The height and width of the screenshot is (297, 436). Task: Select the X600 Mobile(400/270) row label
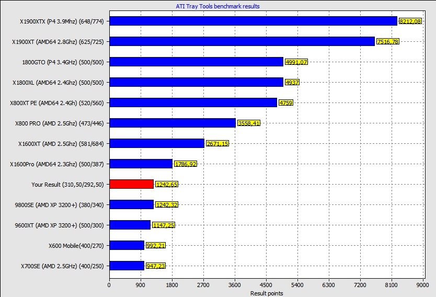(x=76, y=246)
